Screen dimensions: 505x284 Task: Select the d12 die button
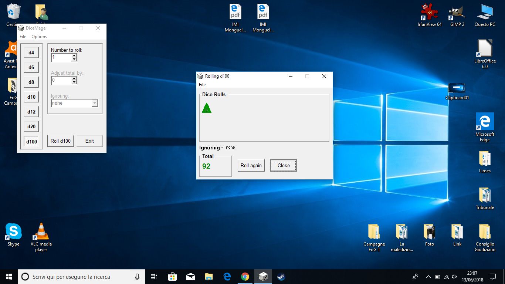[31, 112]
